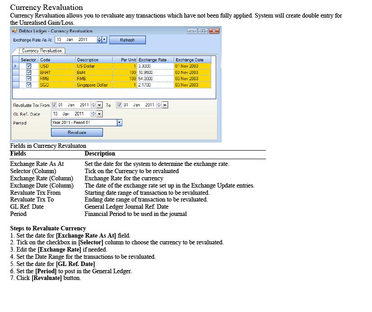Close the Currency Revaluation window
This screenshot has width=372, height=312.
click(214, 31)
